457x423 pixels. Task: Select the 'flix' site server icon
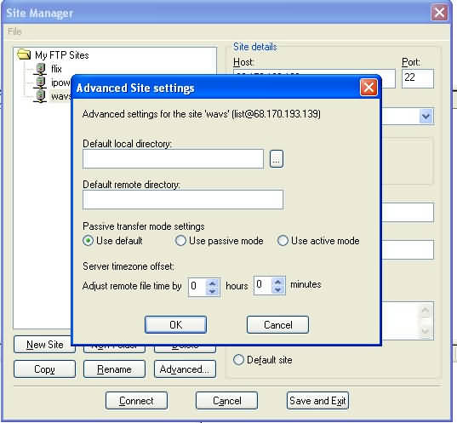pos(41,69)
